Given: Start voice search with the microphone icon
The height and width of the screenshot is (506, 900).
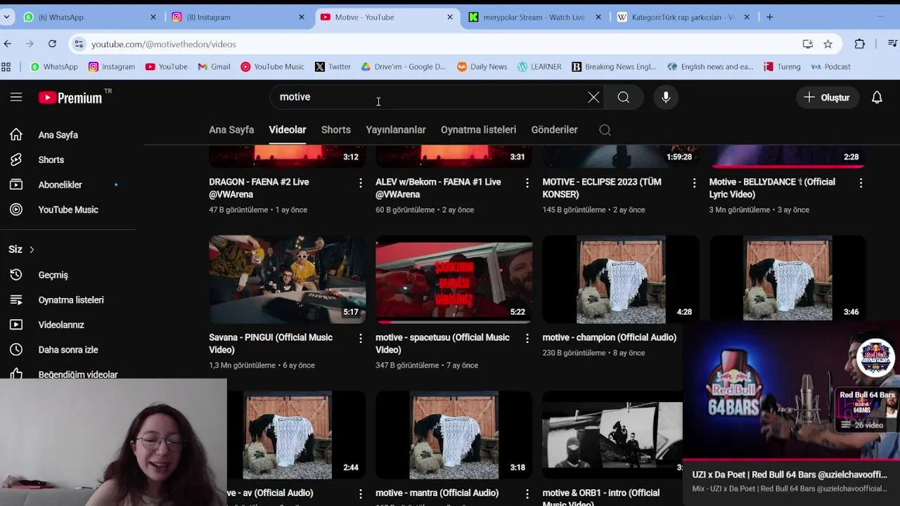Looking at the screenshot, I should tap(666, 98).
